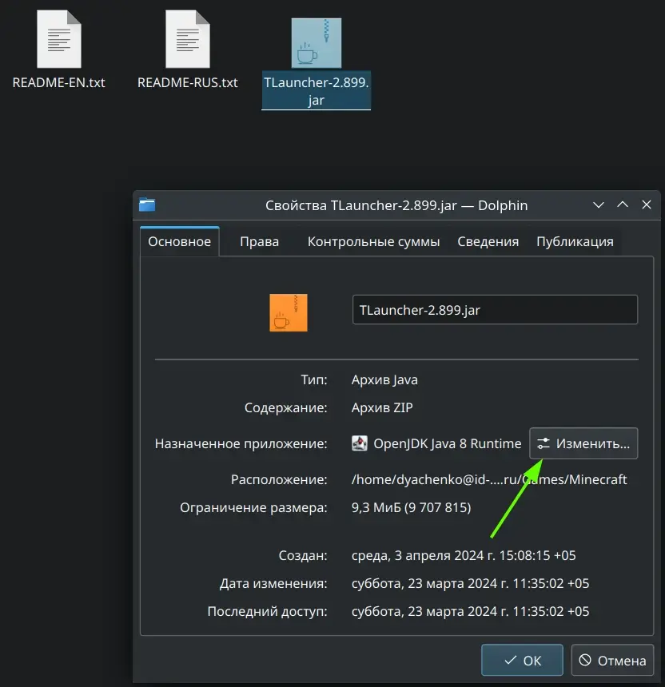Viewport: 665px width, 687px height.
Task: Click the 'Расположение:' label
Action: (279, 479)
